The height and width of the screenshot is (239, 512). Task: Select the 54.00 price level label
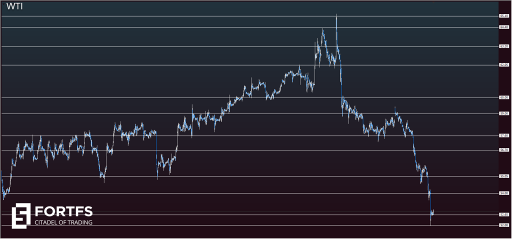503,193
